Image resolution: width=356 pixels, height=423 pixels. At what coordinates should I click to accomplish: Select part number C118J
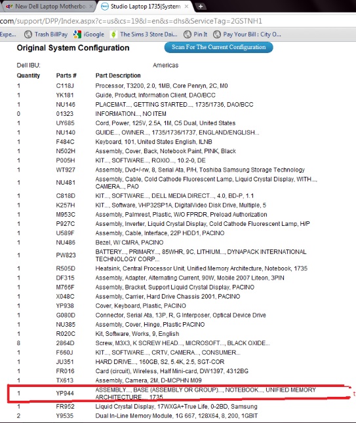[x=65, y=86]
